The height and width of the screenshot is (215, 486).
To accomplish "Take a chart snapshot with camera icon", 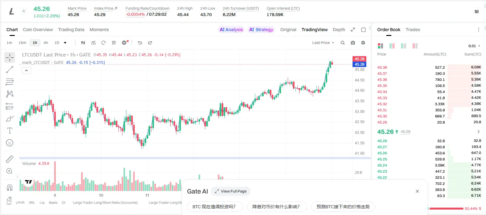I will coord(353,43).
